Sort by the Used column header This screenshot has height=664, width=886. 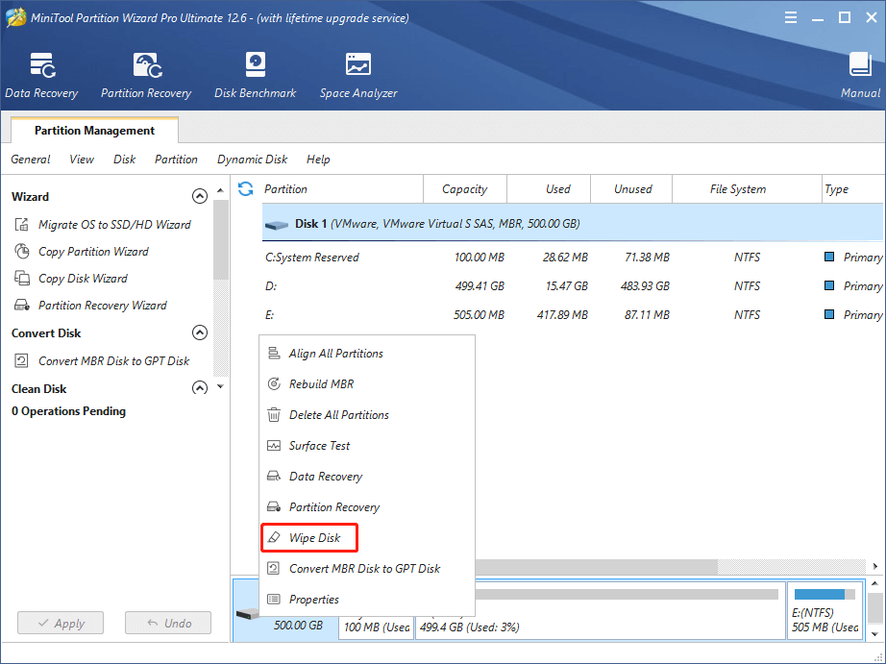[x=549, y=188]
